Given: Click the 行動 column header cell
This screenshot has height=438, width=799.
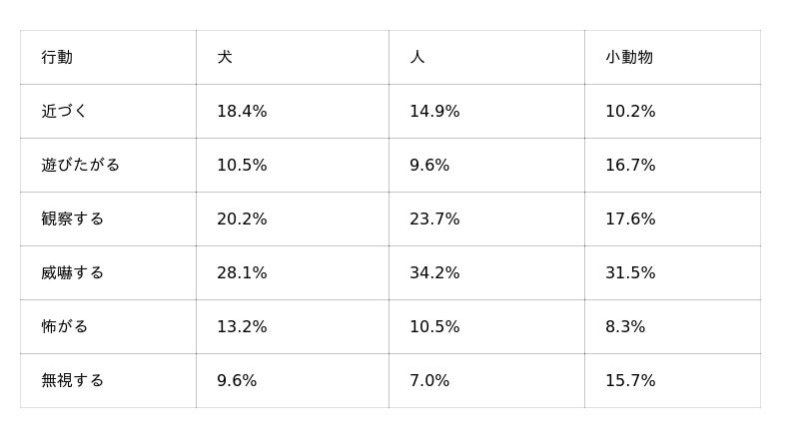Looking at the screenshot, I should pyautogui.click(x=57, y=58).
